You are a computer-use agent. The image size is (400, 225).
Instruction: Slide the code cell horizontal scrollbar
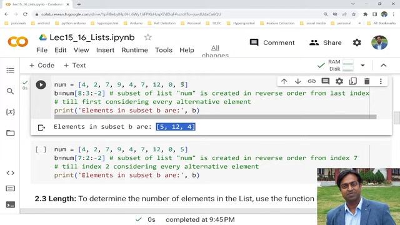click(215, 117)
